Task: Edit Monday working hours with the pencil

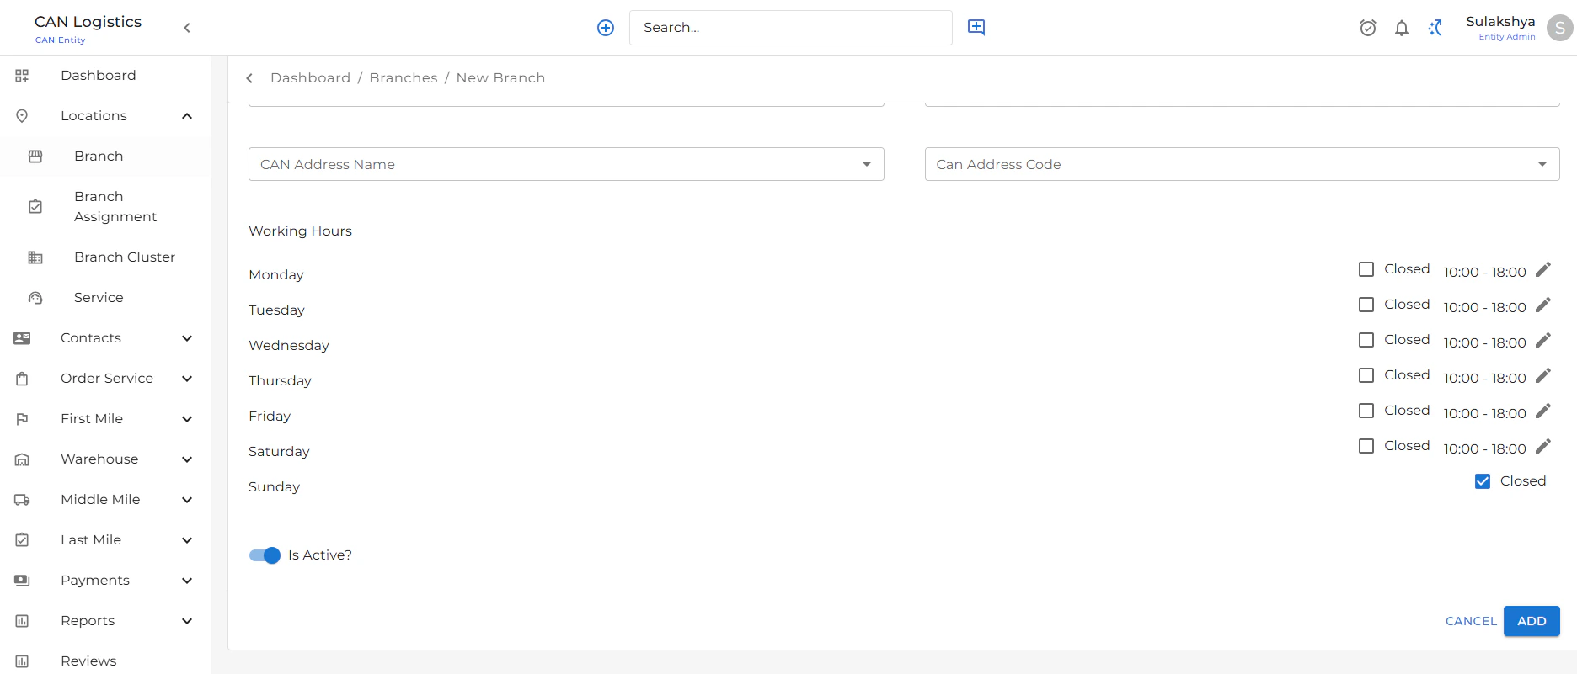Action: [1543, 269]
